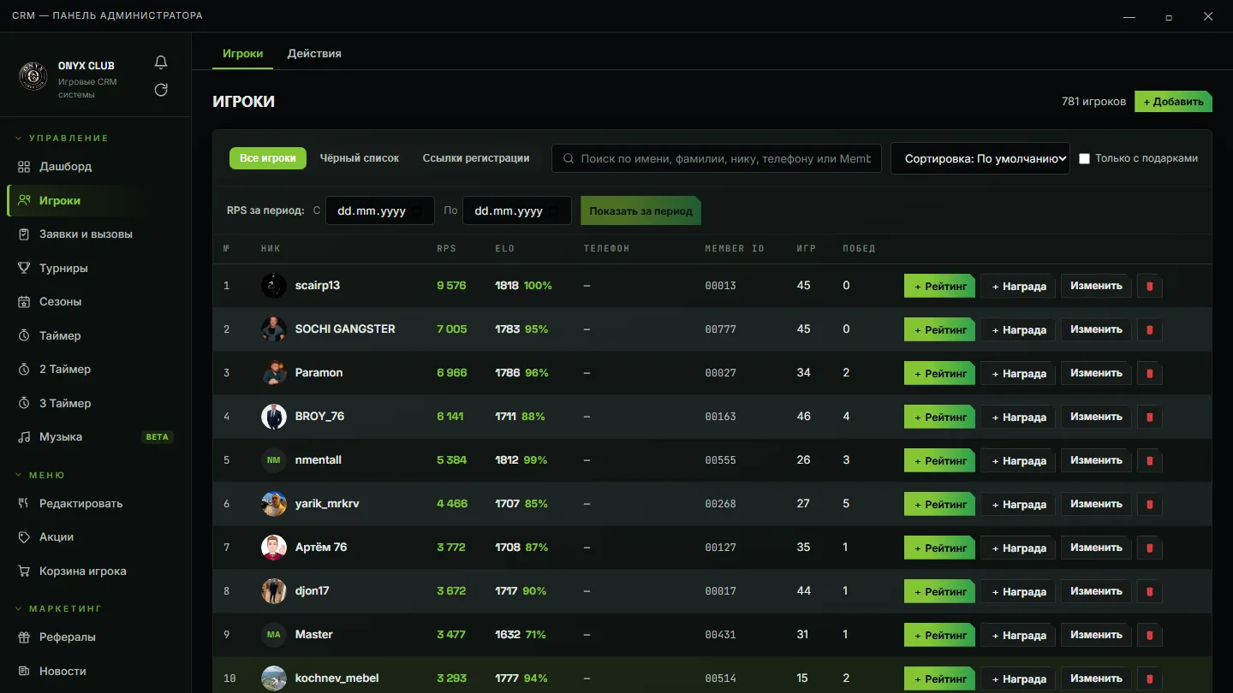This screenshot has width=1233, height=693.
Task: Open the Сортировка: По умолчанию dropdown
Action: (x=980, y=158)
